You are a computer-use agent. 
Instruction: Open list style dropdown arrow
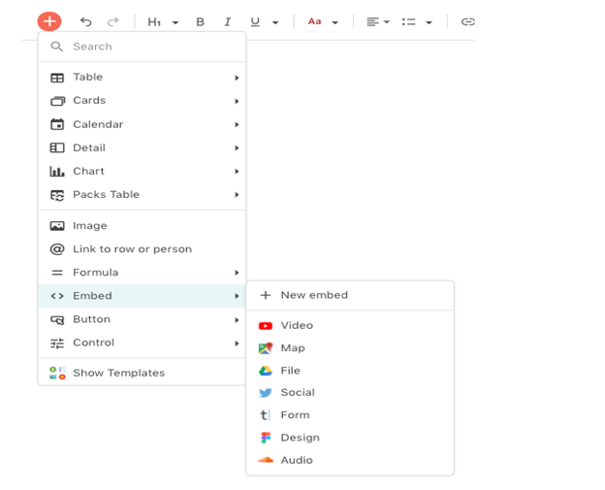coord(429,22)
